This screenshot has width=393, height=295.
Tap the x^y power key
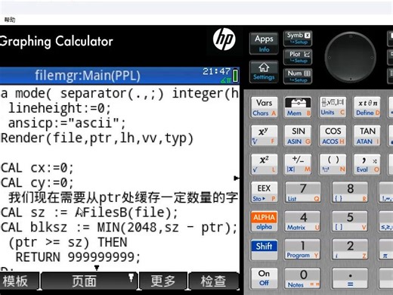[265, 135]
